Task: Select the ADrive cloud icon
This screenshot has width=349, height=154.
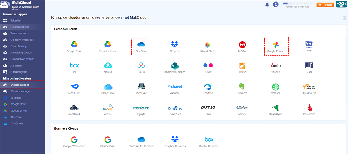Action: click(242, 108)
